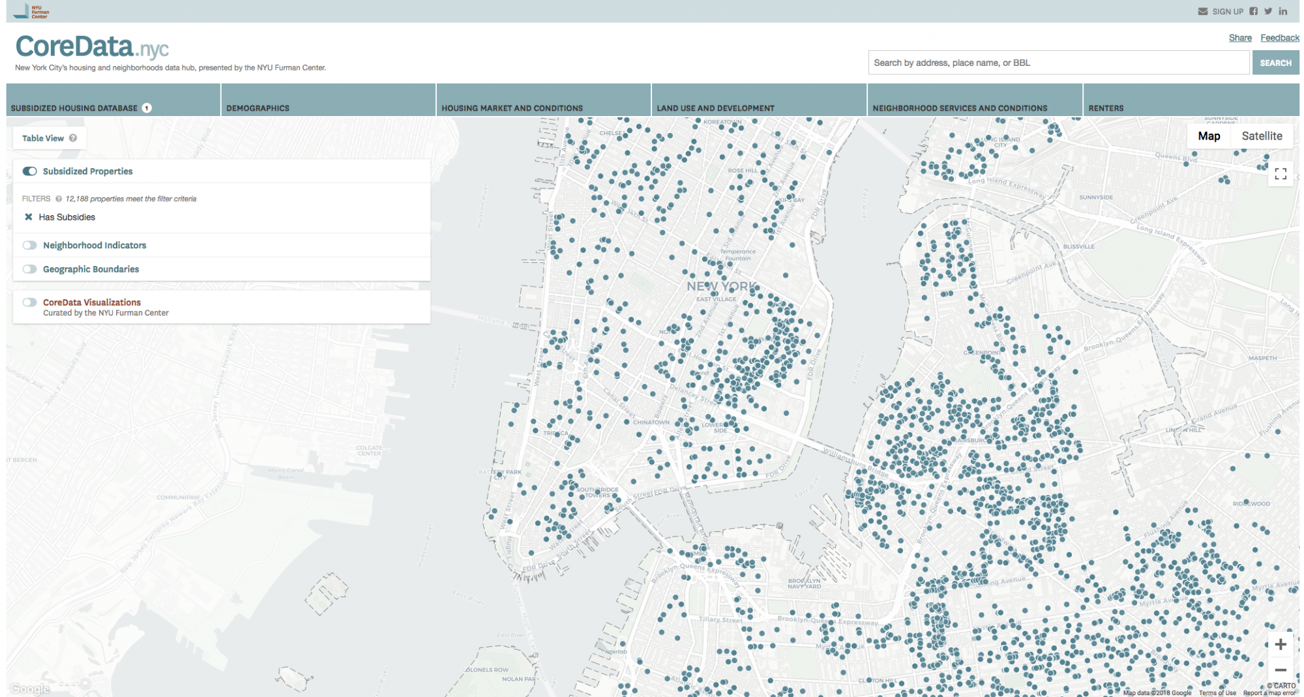Click the Share link
The width and height of the screenshot is (1304, 697).
pos(1240,38)
